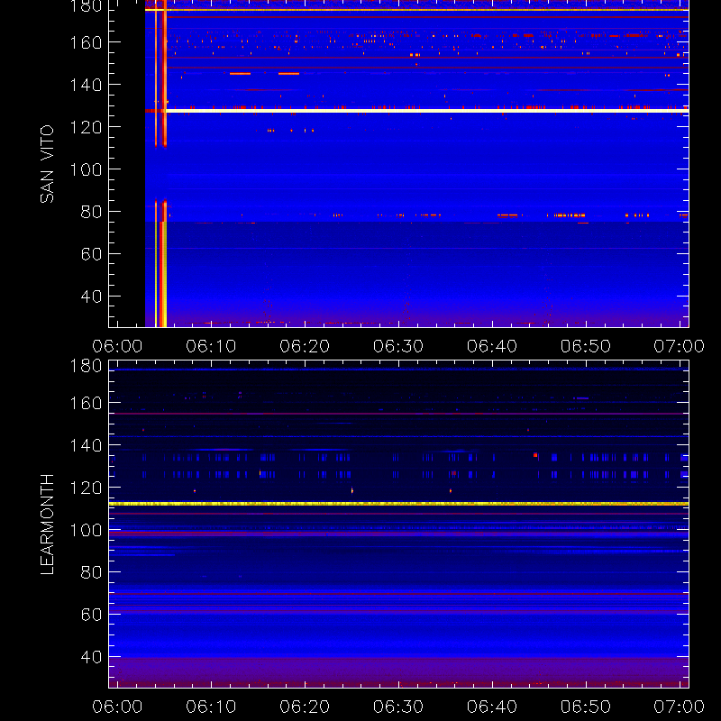Image resolution: width=721 pixels, height=721 pixels.
Task: Select the 160 tick label on SAN VITO plot
Action: (86, 42)
